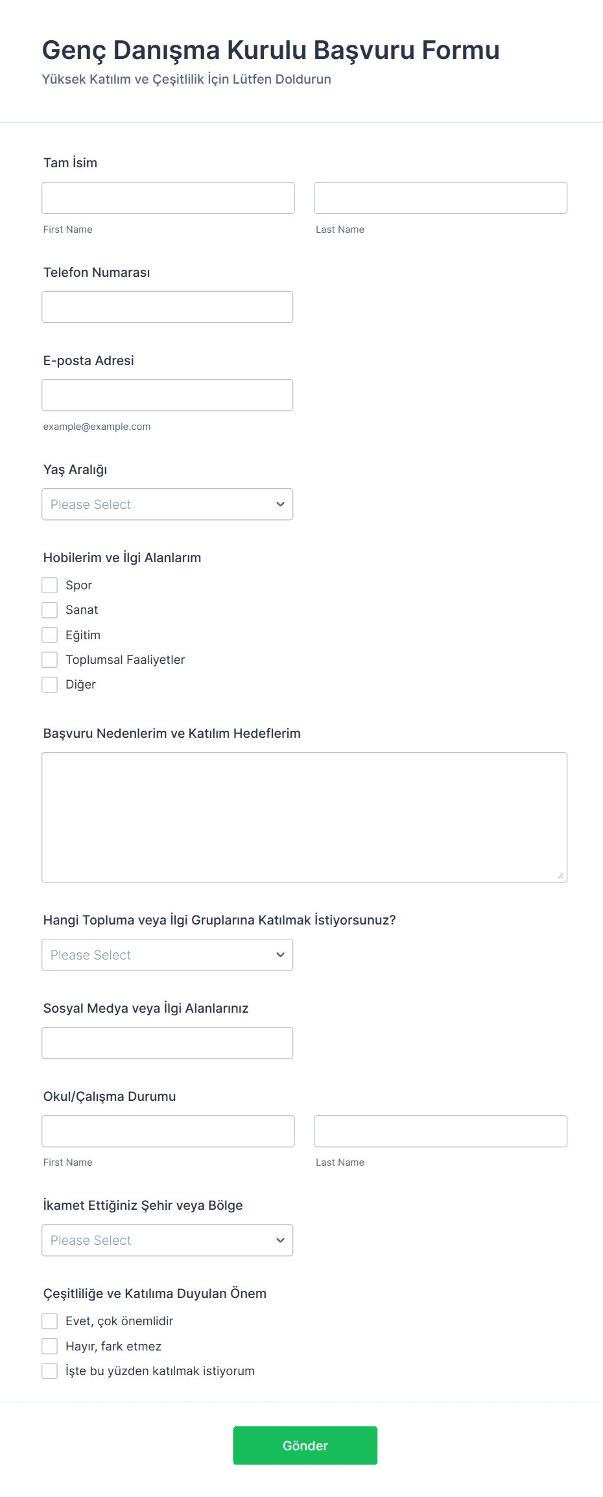Click the Tam İsim first name field

pos(168,198)
